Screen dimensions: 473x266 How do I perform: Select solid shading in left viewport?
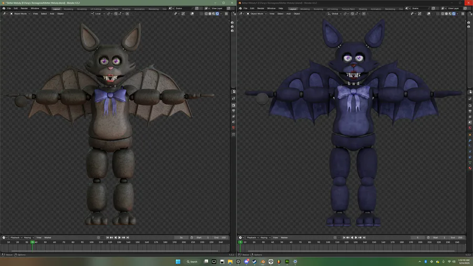pyautogui.click(x=210, y=14)
